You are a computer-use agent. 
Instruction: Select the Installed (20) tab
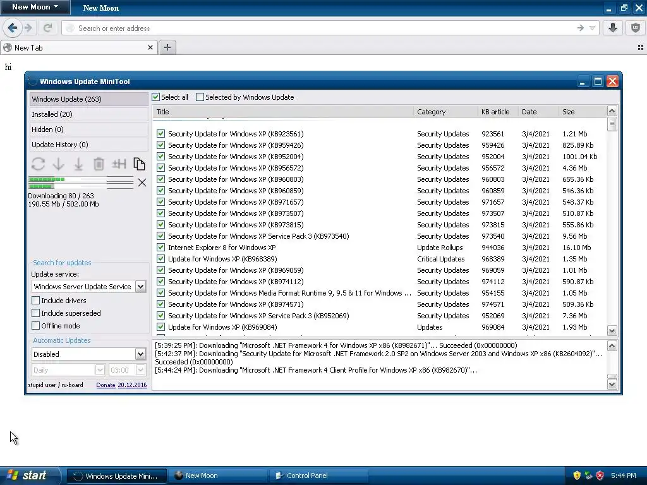(x=88, y=114)
